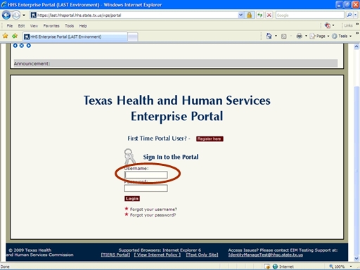The image size is (360, 270).
Task: Open the Print dropdown arrow
Action: (x=306, y=36)
